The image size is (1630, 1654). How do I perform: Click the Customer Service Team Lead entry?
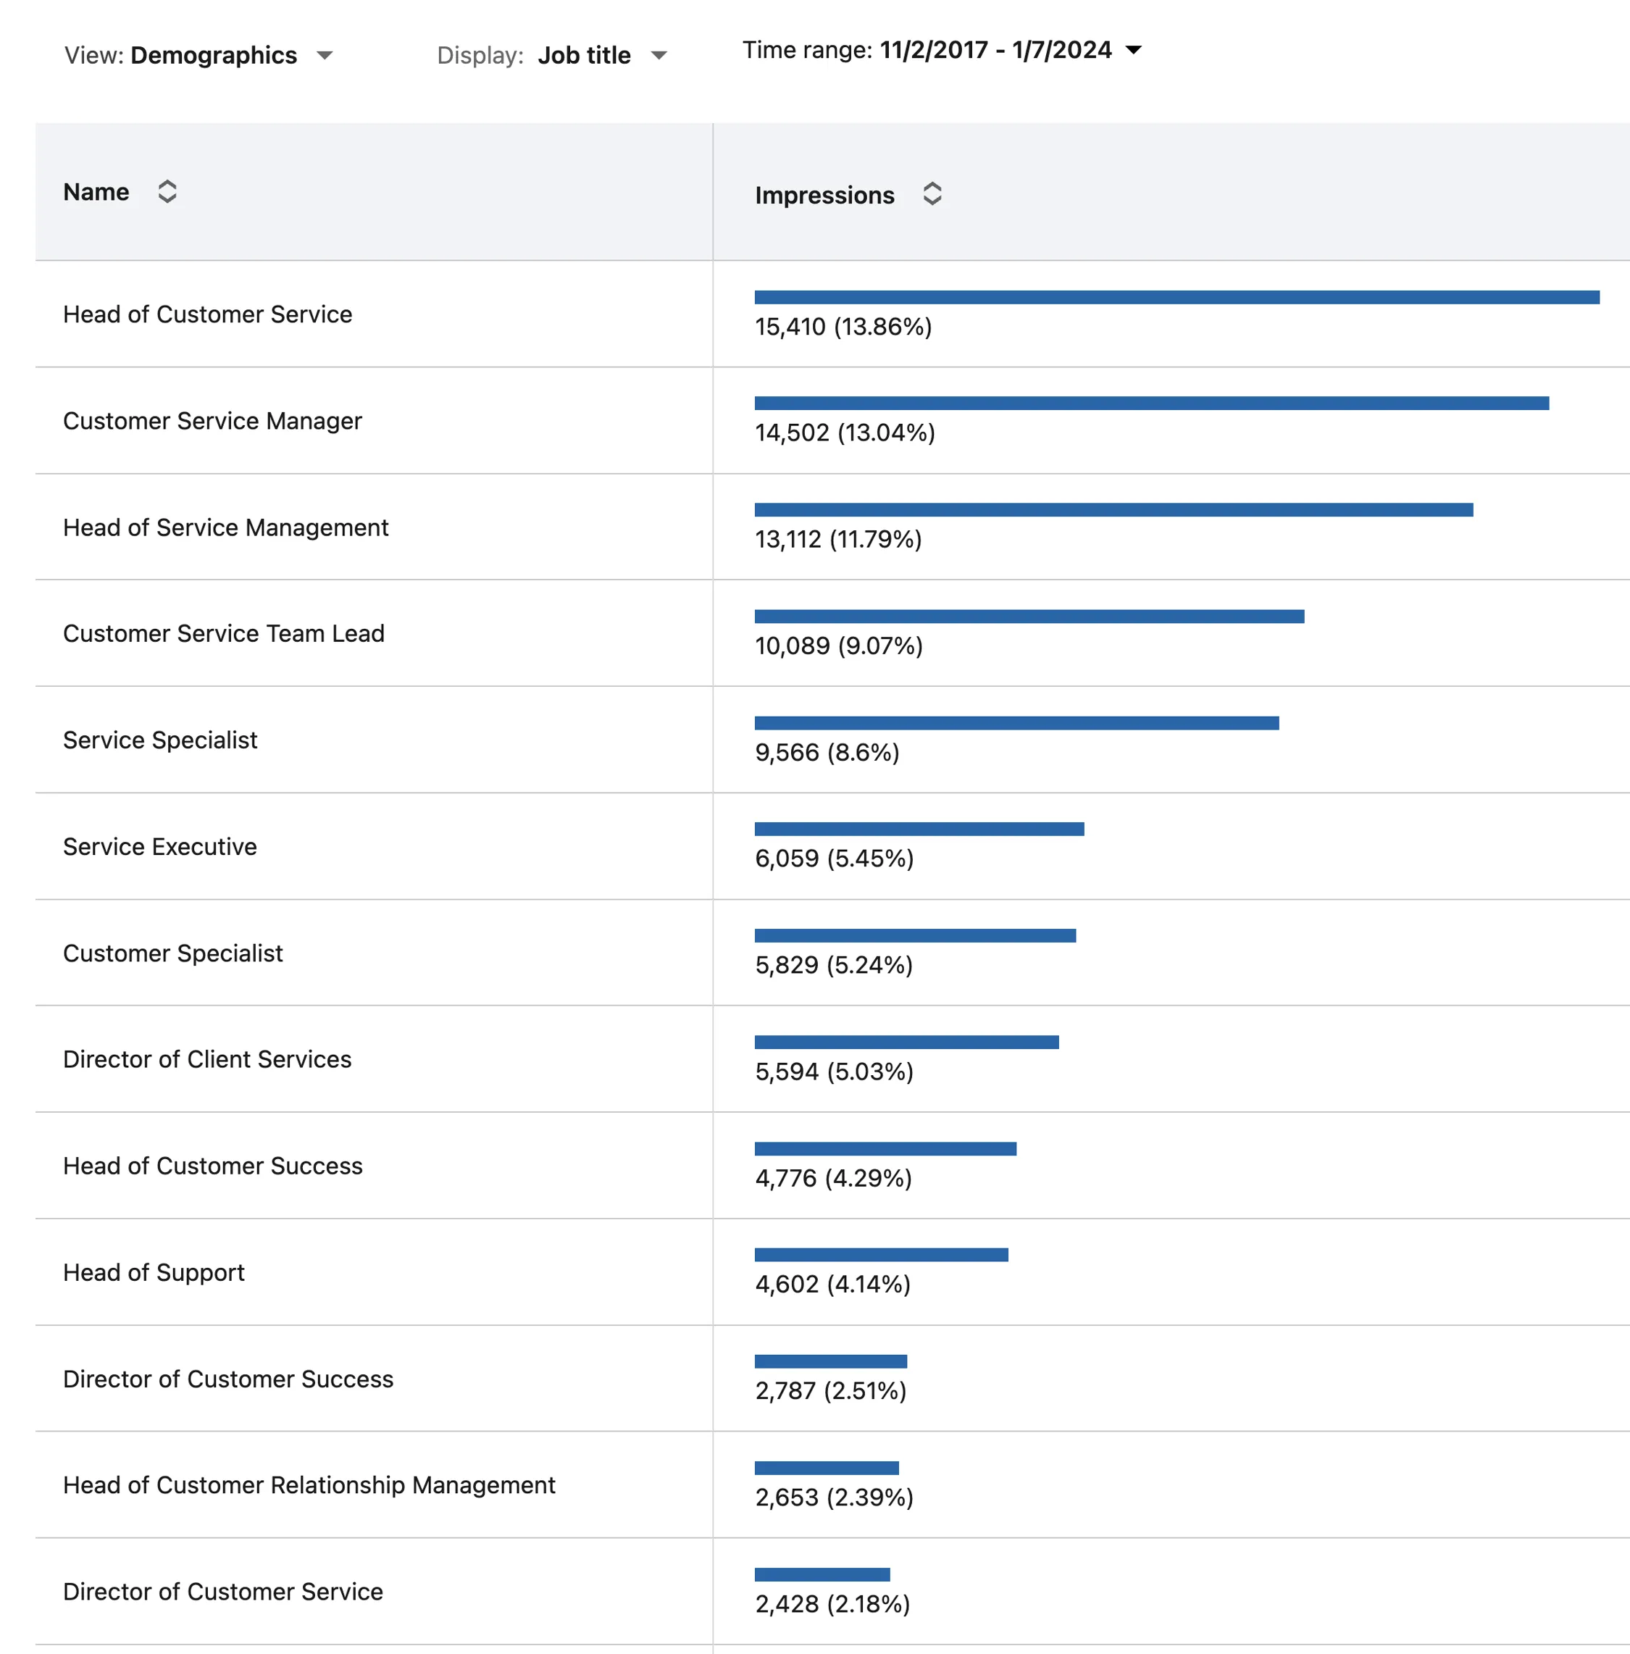tap(223, 633)
